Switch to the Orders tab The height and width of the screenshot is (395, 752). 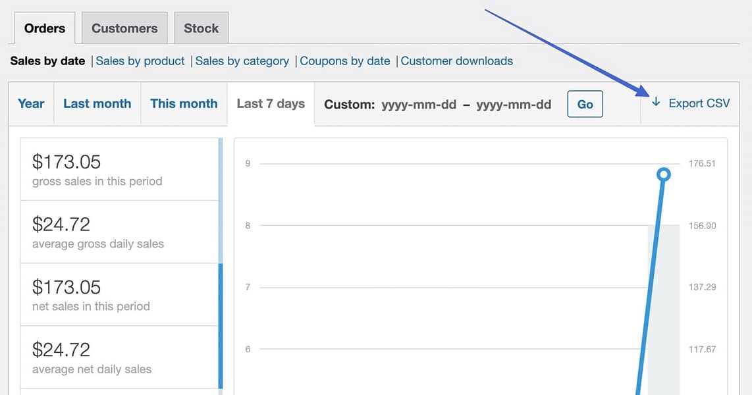click(x=44, y=28)
